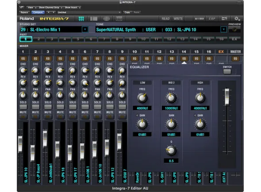Mute mixer channel 5
The image size is (261, 192).
point(73,117)
